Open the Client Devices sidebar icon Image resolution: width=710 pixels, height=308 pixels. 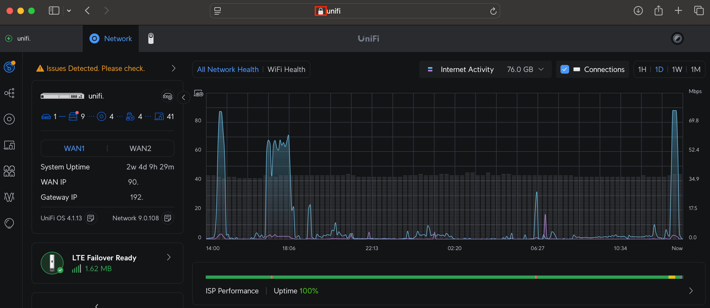(x=9, y=145)
